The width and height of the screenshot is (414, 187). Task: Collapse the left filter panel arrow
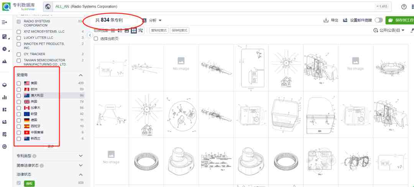coord(90,35)
